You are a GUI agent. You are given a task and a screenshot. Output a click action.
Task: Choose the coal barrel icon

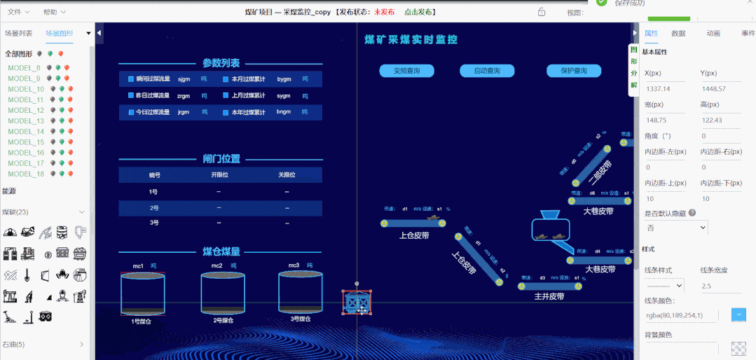pos(62,233)
